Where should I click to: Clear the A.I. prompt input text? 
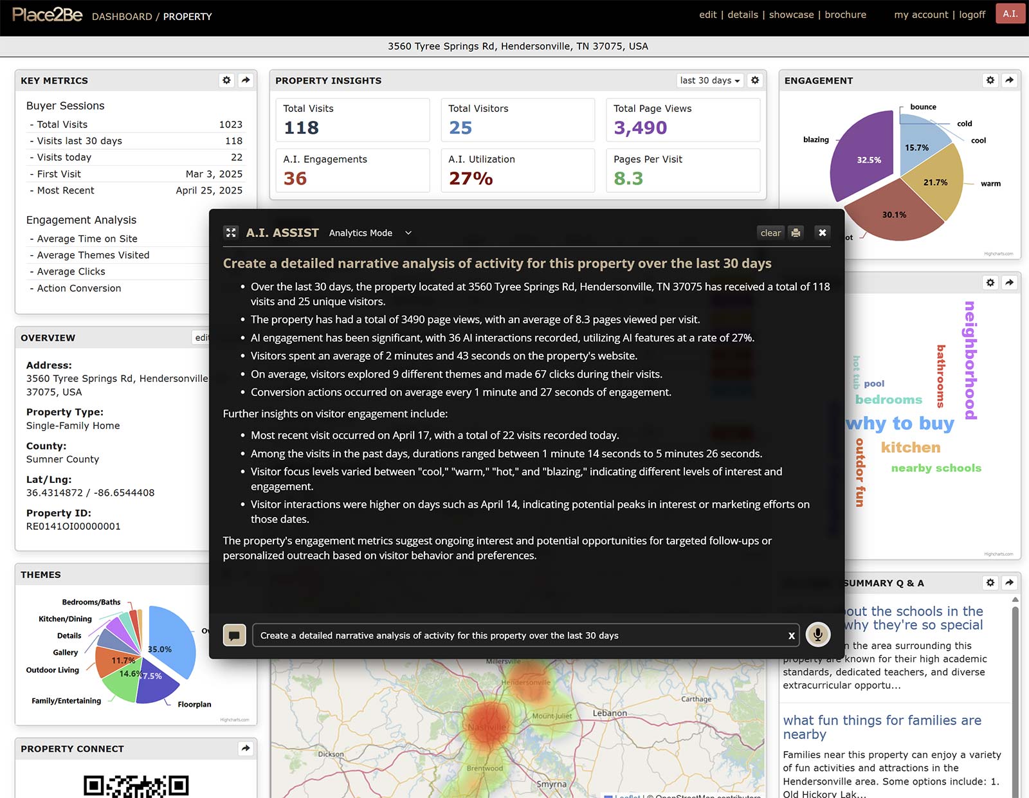pyautogui.click(x=791, y=635)
